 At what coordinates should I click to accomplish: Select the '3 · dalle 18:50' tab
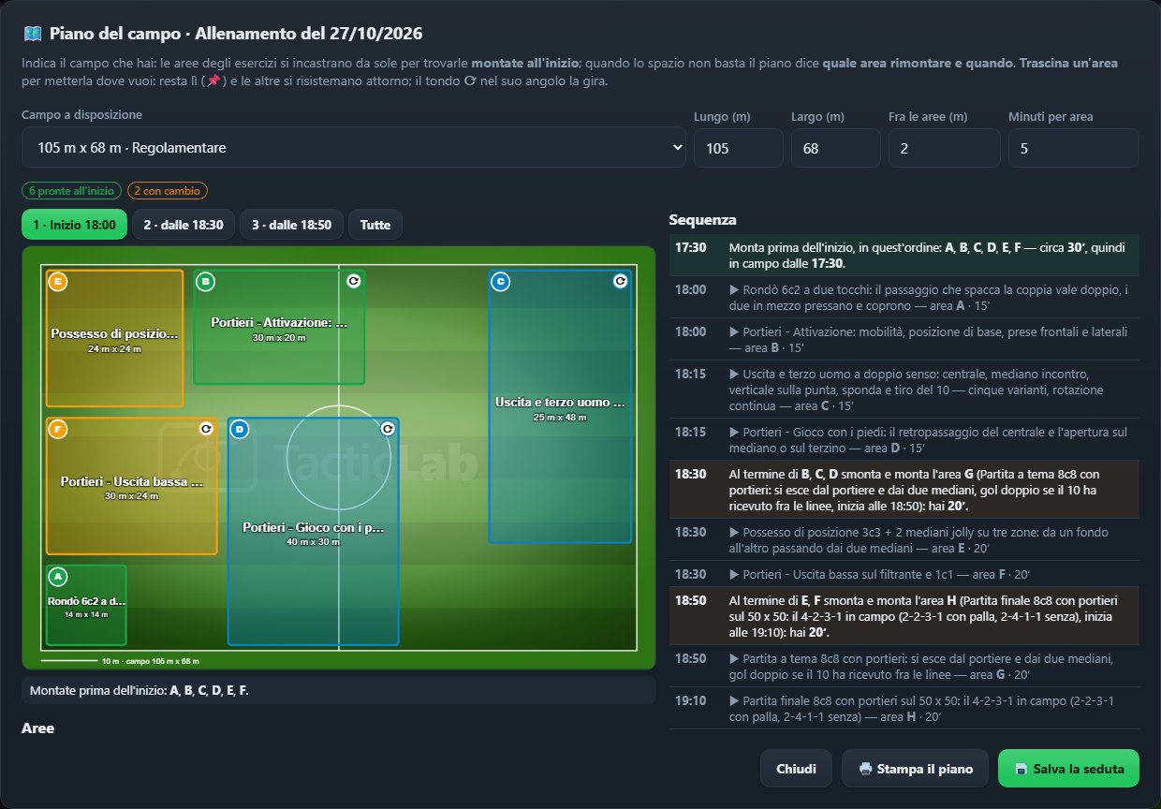point(291,225)
